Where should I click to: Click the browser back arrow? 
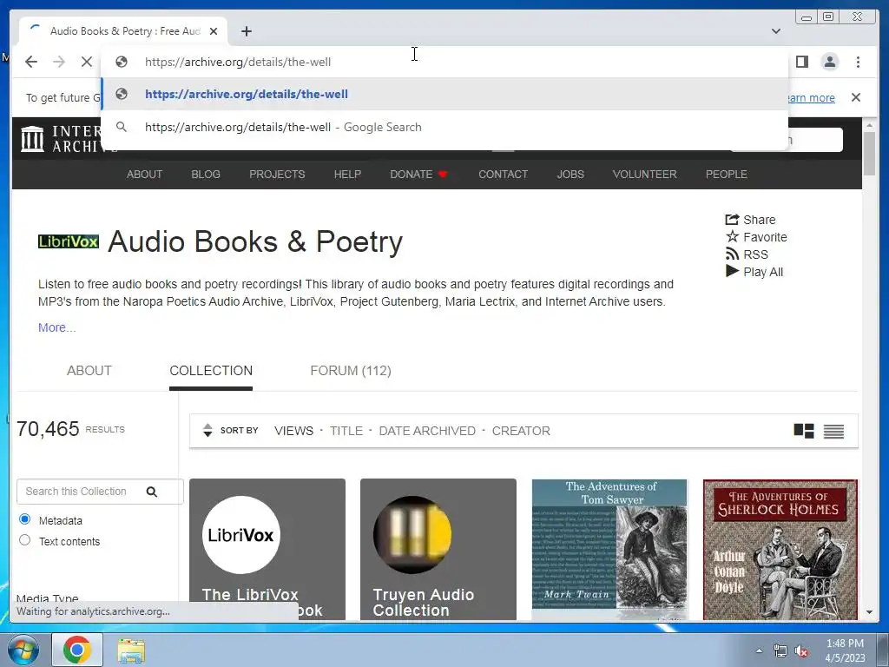[31, 62]
